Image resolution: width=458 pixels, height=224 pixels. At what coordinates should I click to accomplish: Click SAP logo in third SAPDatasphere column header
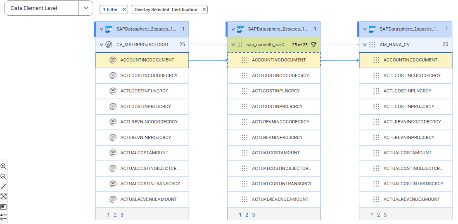click(x=372, y=29)
